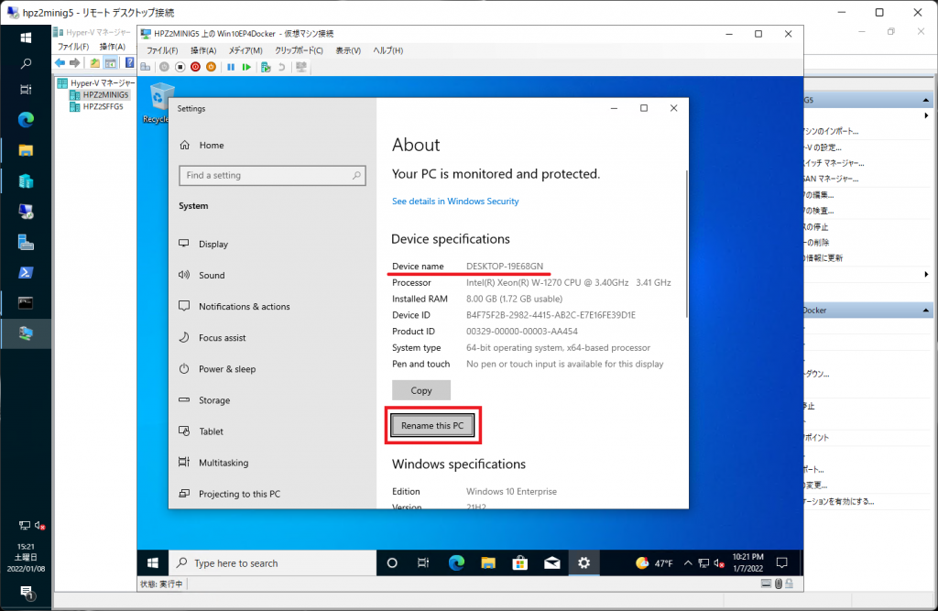
Task: Create a checkpoint from the VM toolbar
Action: (x=267, y=67)
